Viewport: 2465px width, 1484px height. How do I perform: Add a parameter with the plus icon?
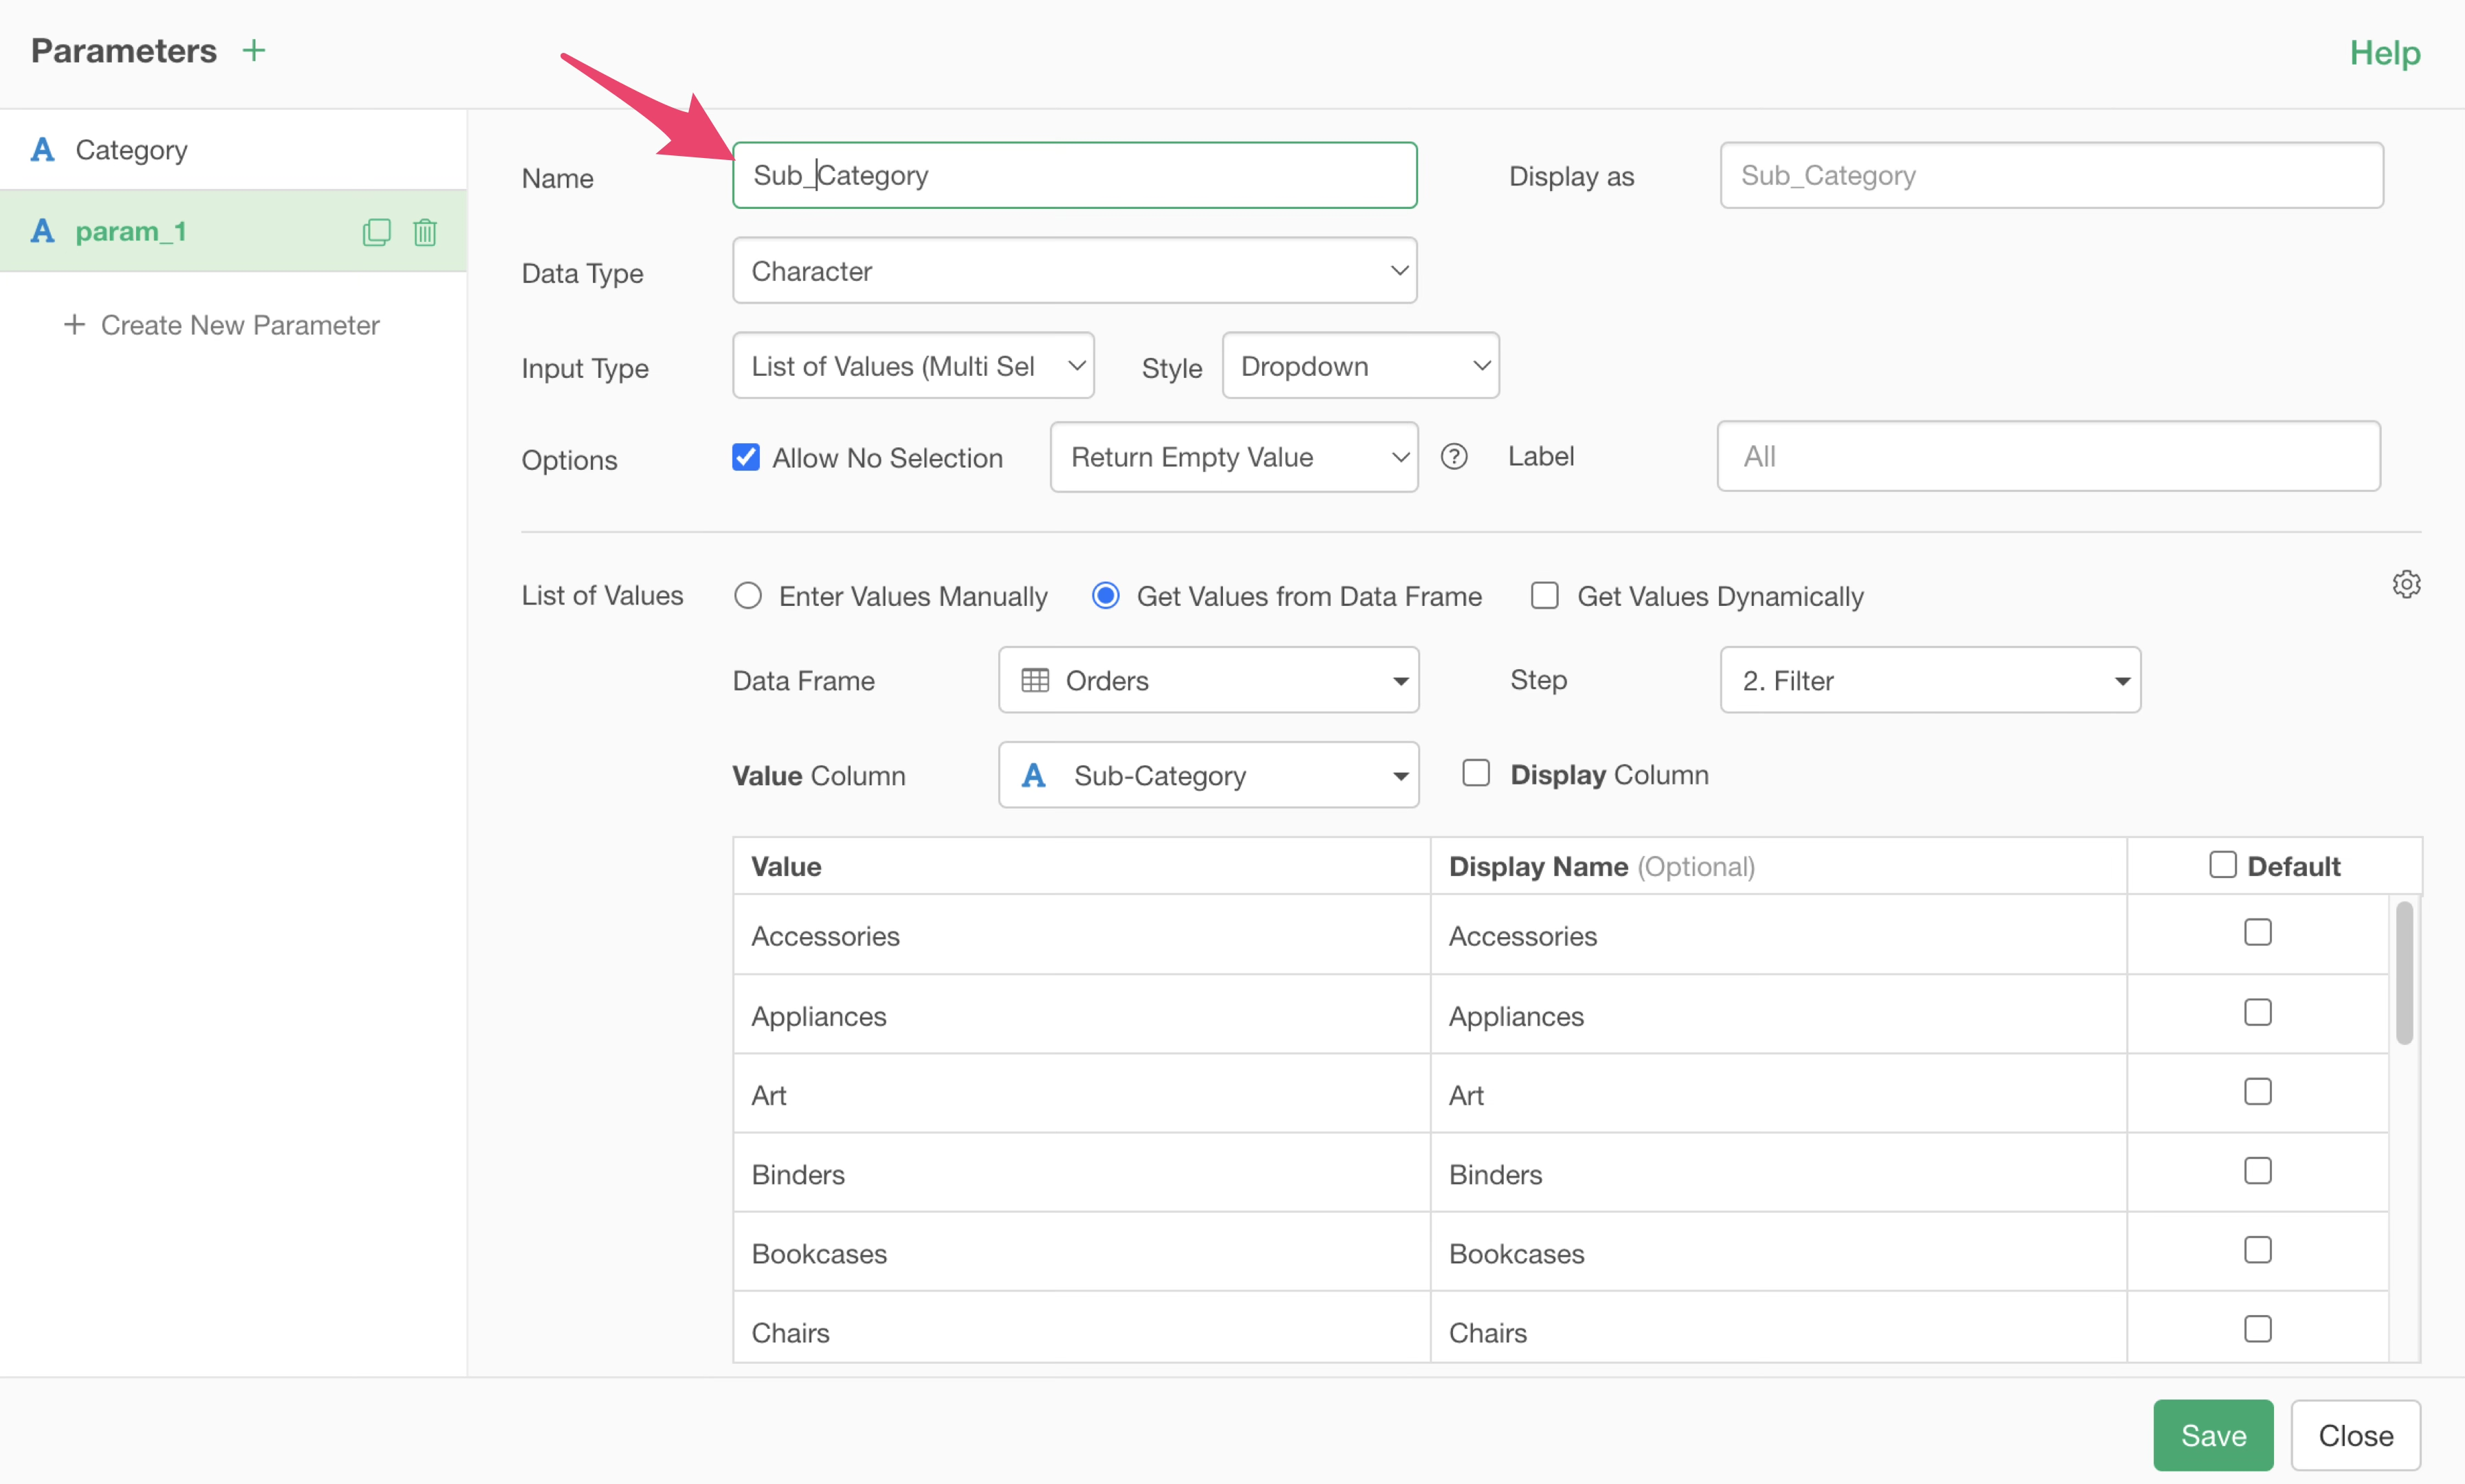coord(254,50)
